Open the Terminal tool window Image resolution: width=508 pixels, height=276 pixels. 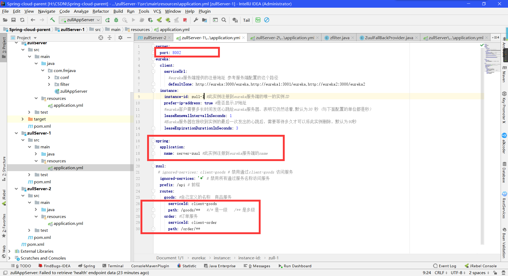[x=113, y=266]
